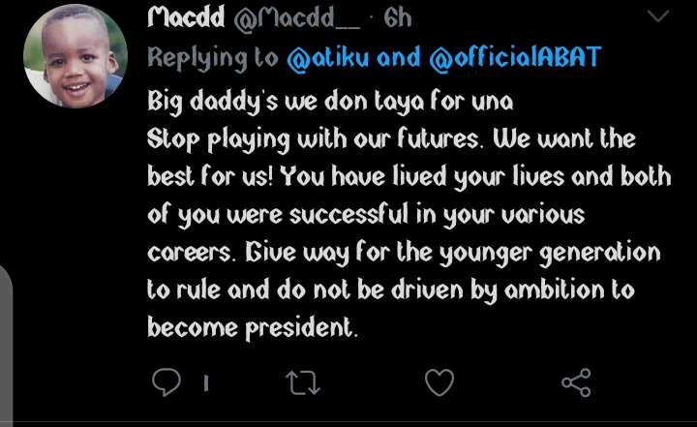The width and height of the screenshot is (697, 427).
Task: Open tweet options chevron menu
Action: point(656,17)
